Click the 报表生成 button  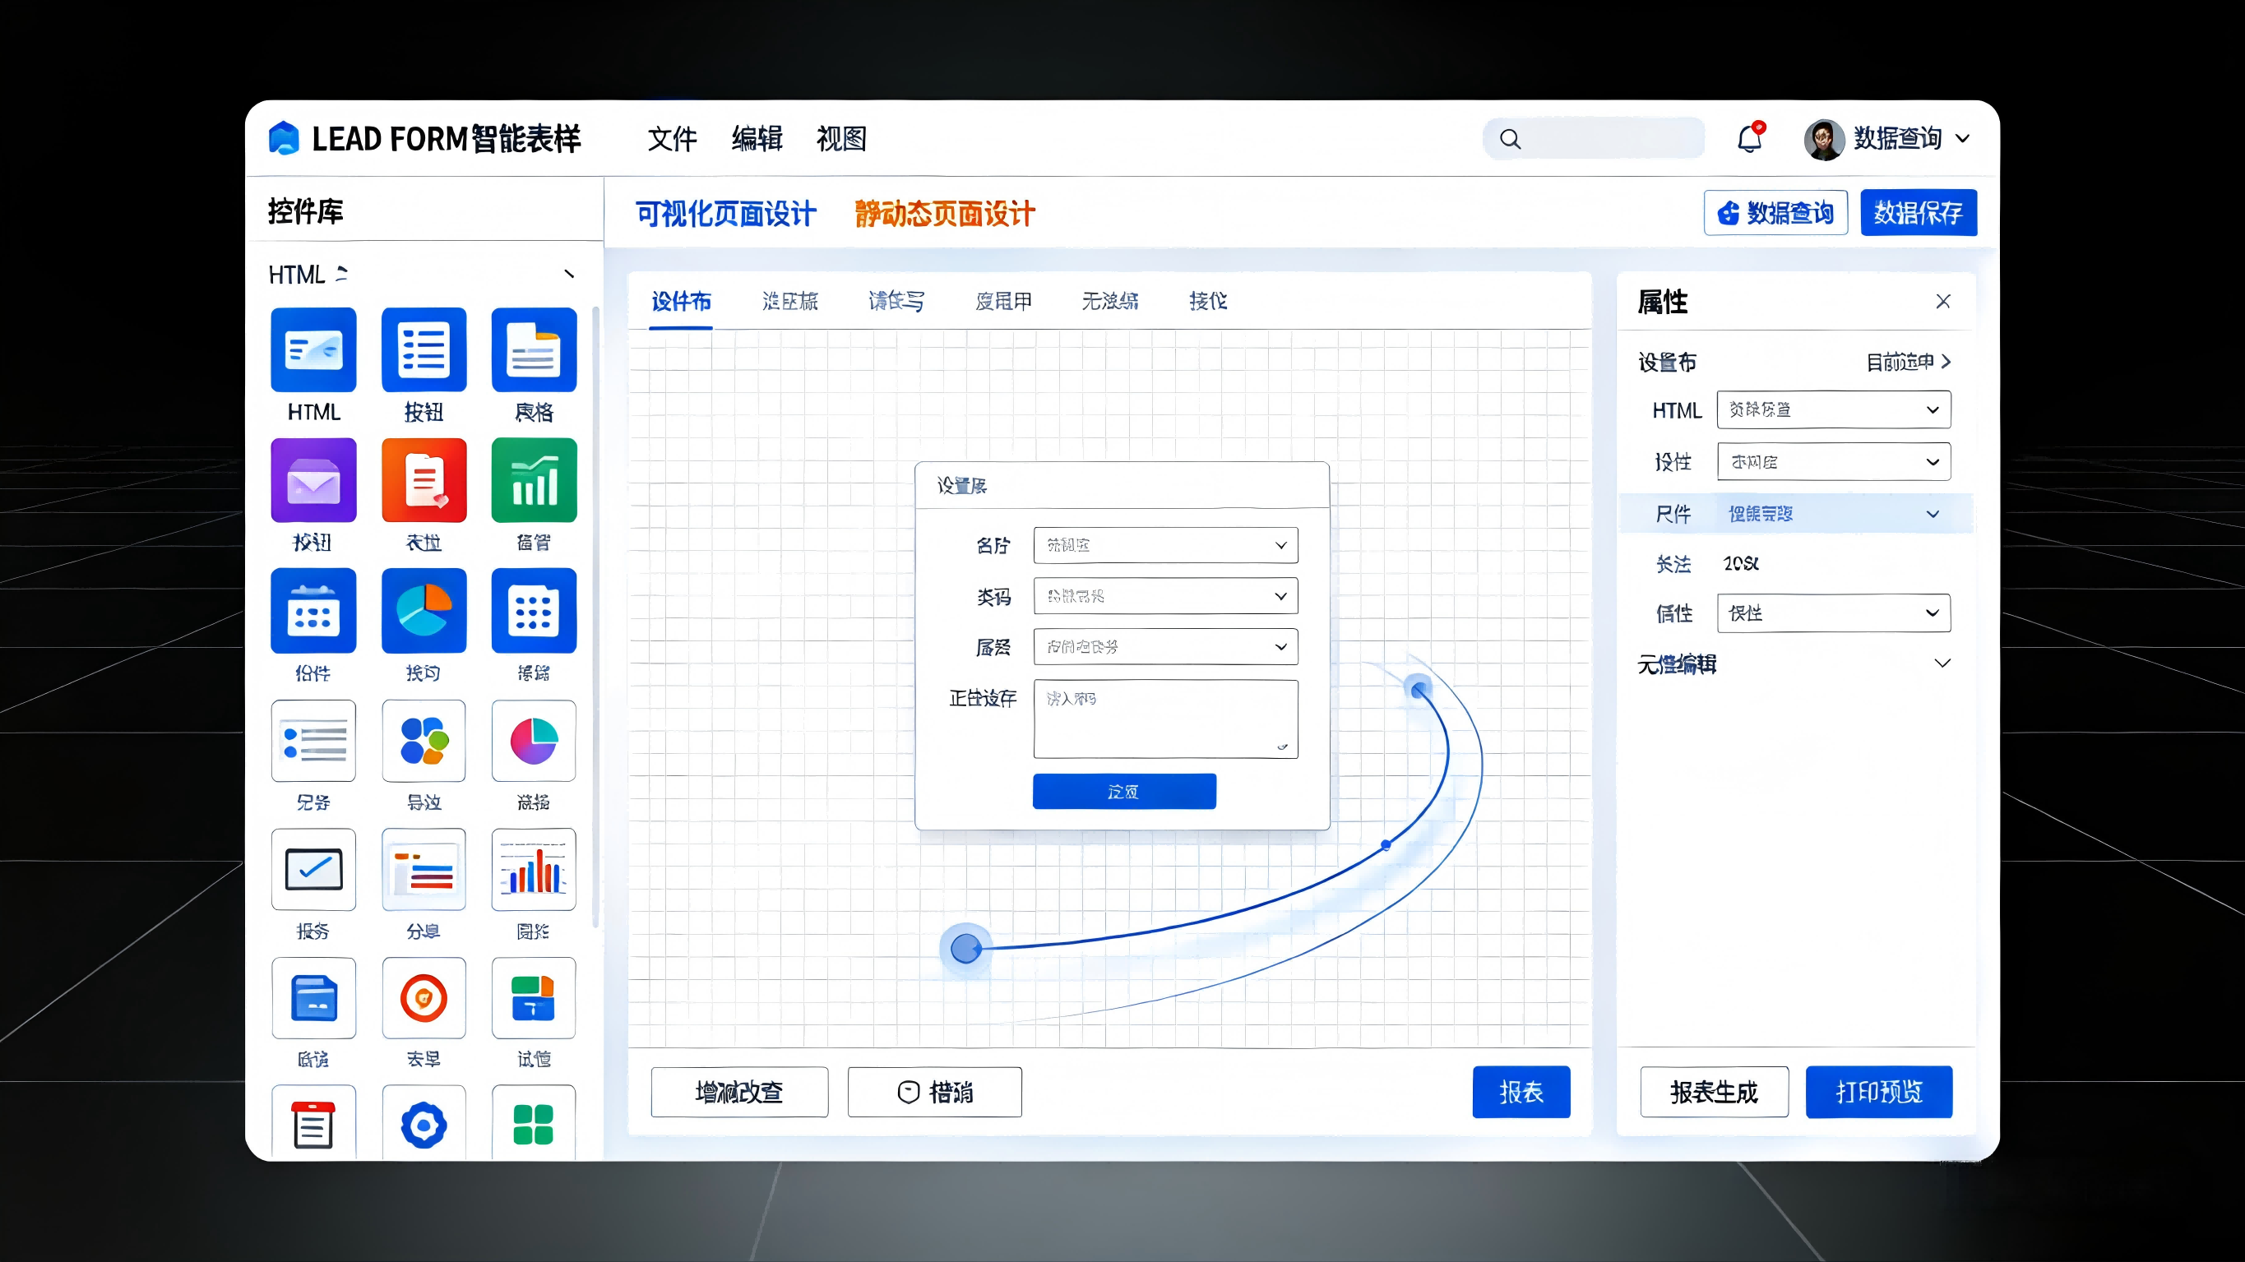coord(1714,1092)
